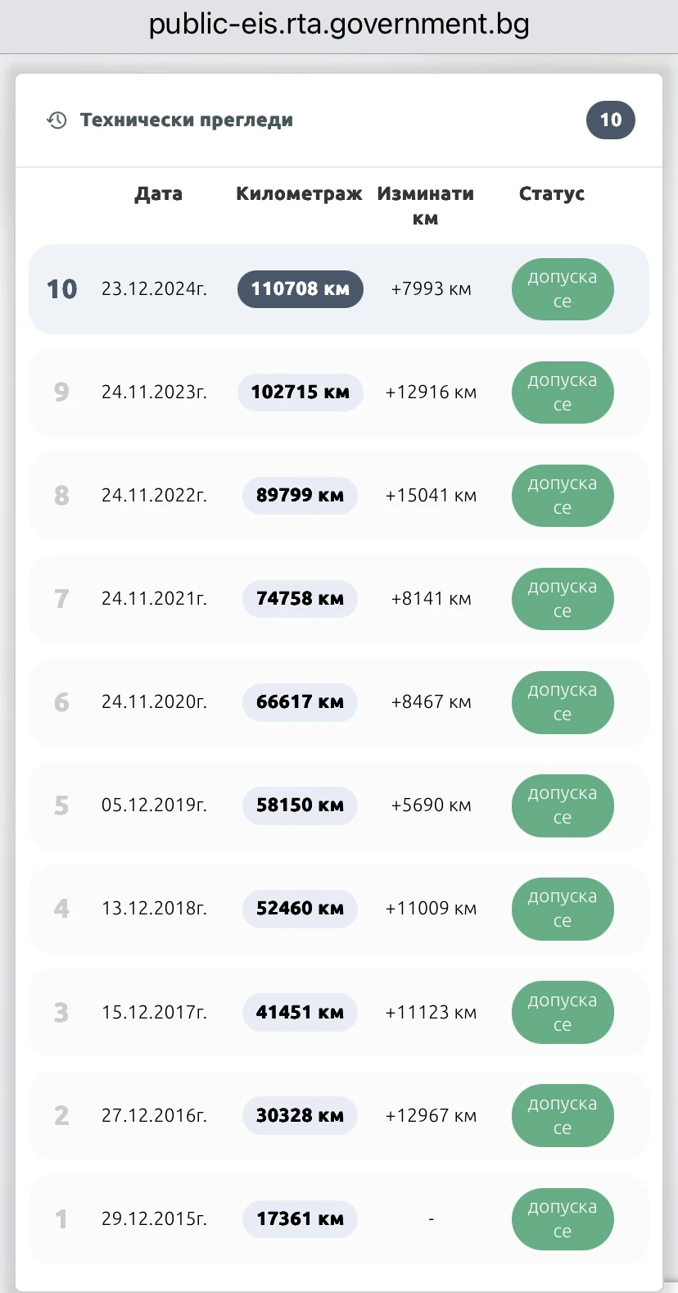This screenshot has height=1293, width=678.
Task: Click the Дата column header
Action: 159,194
